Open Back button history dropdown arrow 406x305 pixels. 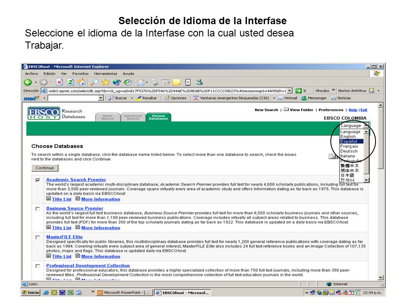[36, 83]
